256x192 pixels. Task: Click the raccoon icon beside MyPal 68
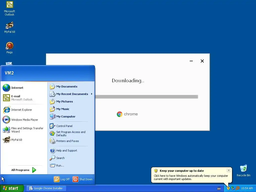click(x=6, y=140)
